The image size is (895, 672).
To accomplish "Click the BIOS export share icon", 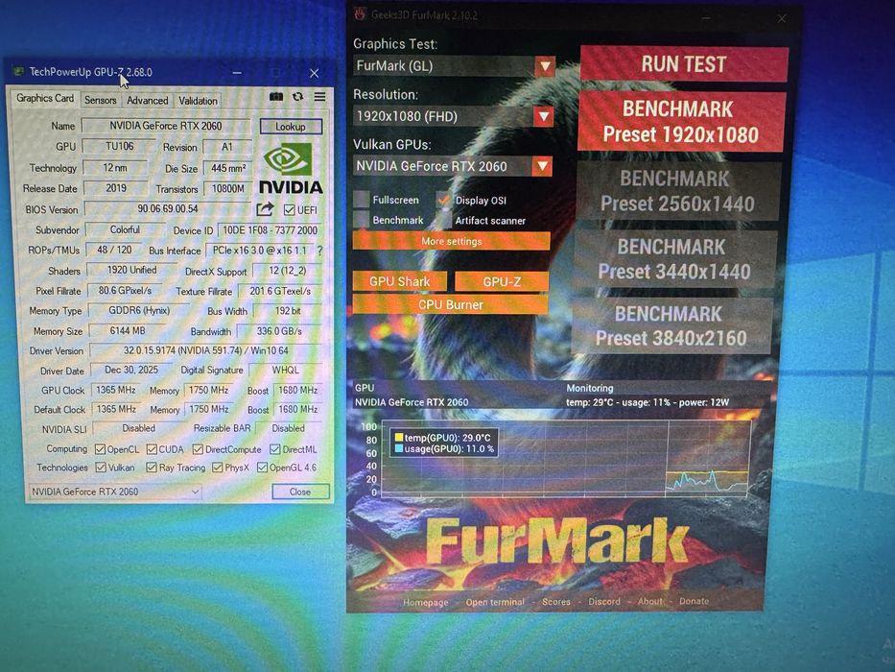I will click(x=265, y=209).
